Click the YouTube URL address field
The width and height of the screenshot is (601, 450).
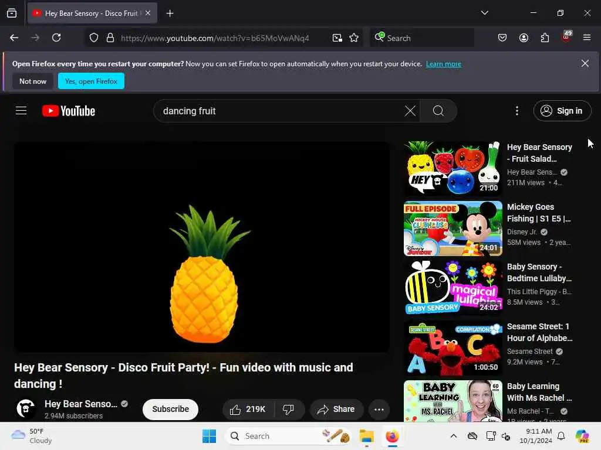pyautogui.click(x=215, y=38)
